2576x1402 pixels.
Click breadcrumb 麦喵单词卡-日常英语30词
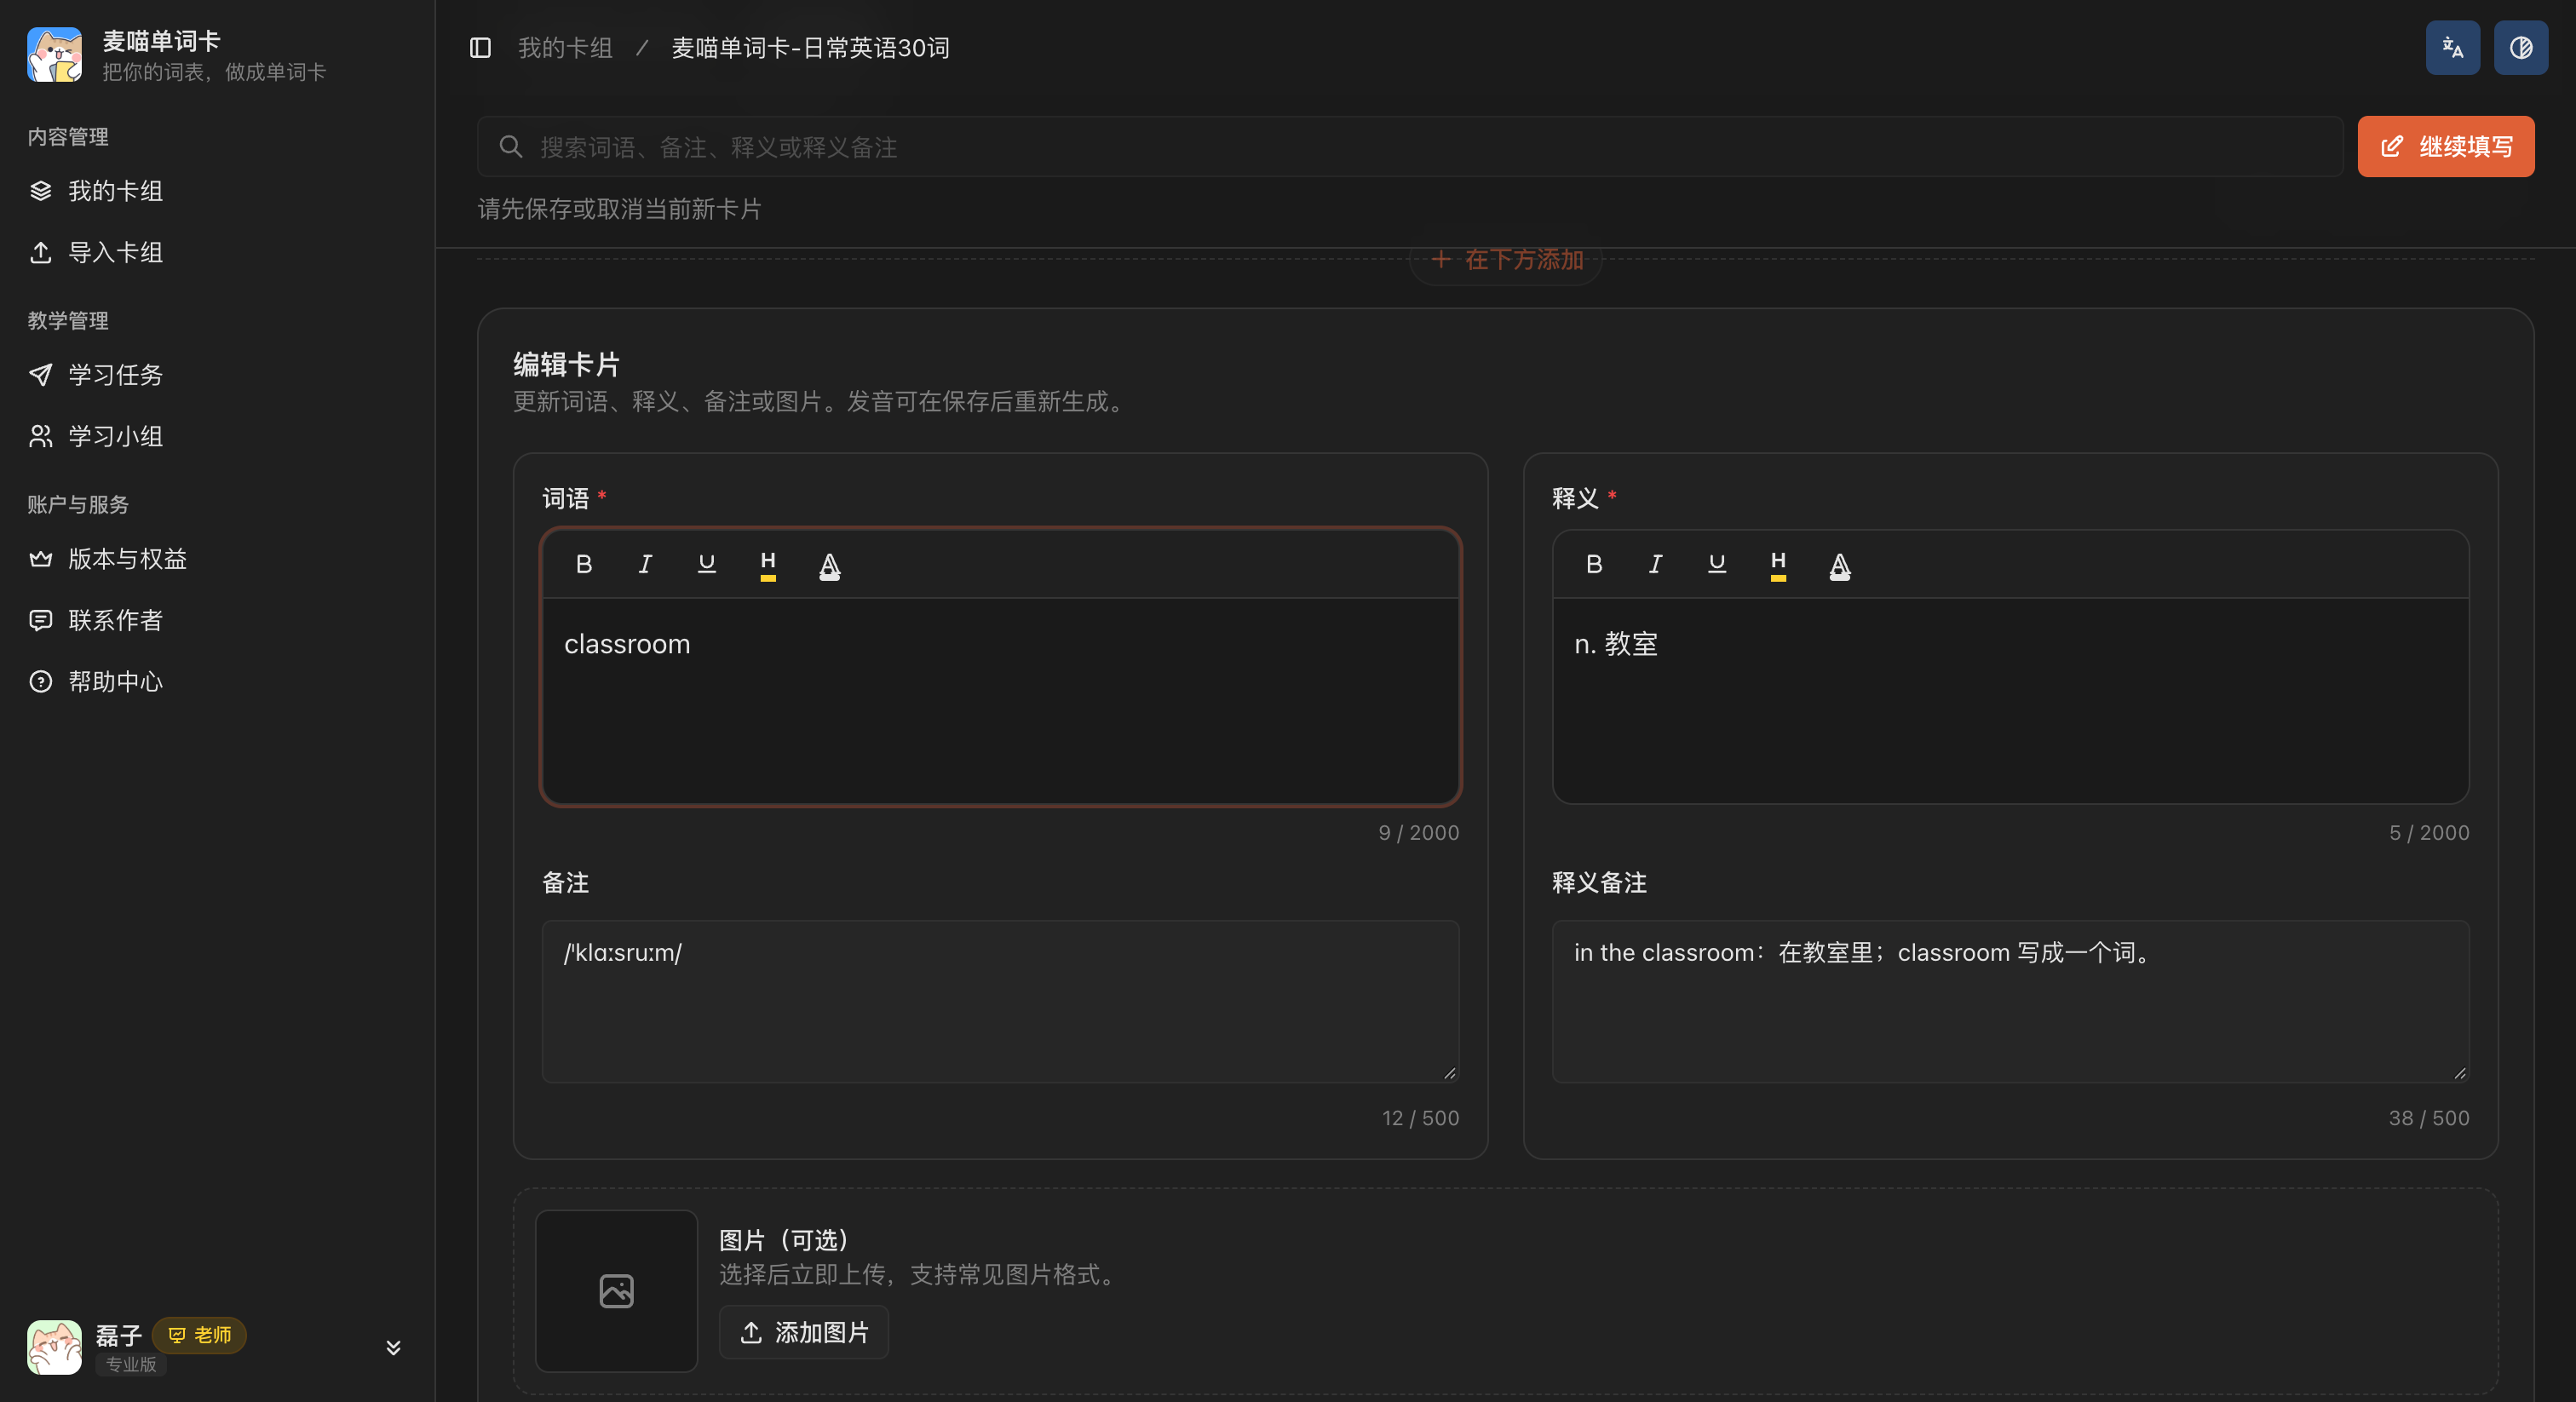pyautogui.click(x=810, y=48)
